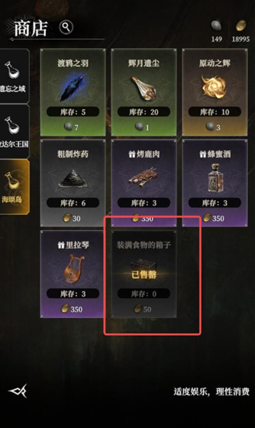The width and height of the screenshot is (255, 428).
Task: Tap the 库存: 20 stock label
Action: pos(143,112)
